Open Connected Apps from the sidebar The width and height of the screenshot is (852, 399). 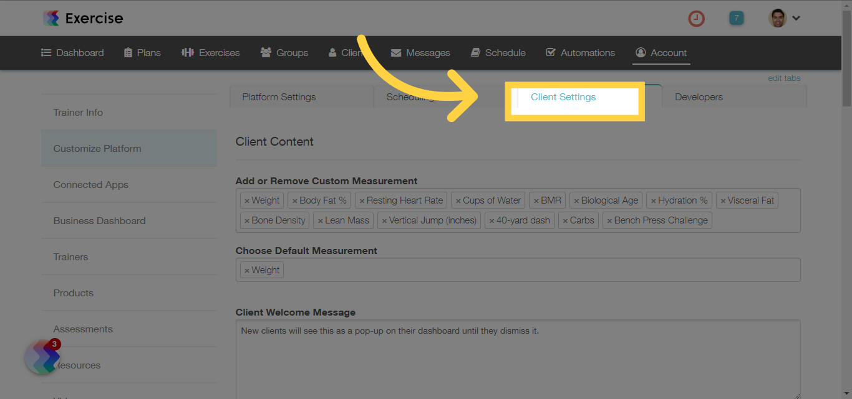90,184
